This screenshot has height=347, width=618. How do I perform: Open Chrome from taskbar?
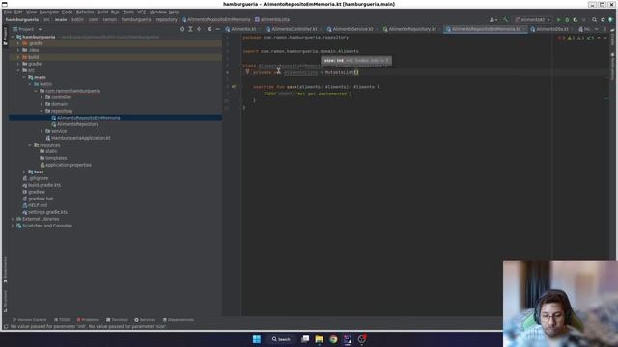pyautogui.click(x=333, y=339)
